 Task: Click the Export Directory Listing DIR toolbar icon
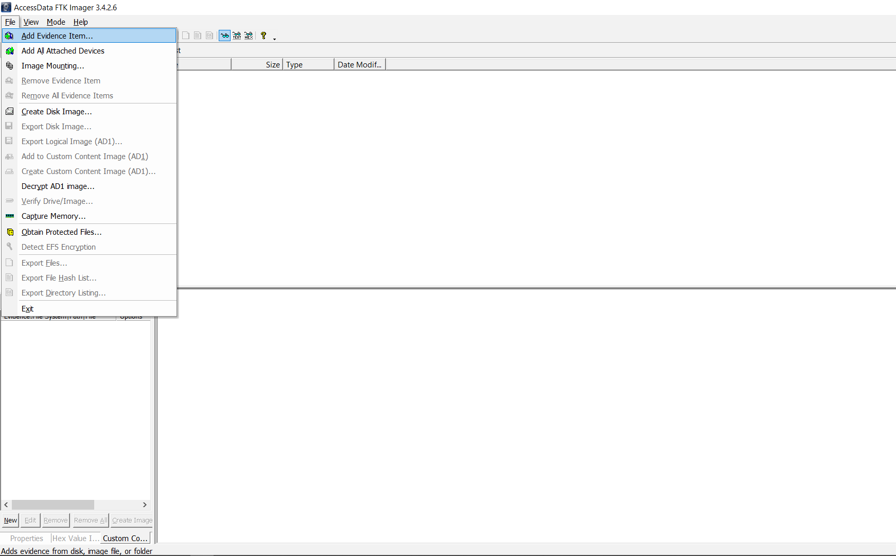tap(209, 36)
